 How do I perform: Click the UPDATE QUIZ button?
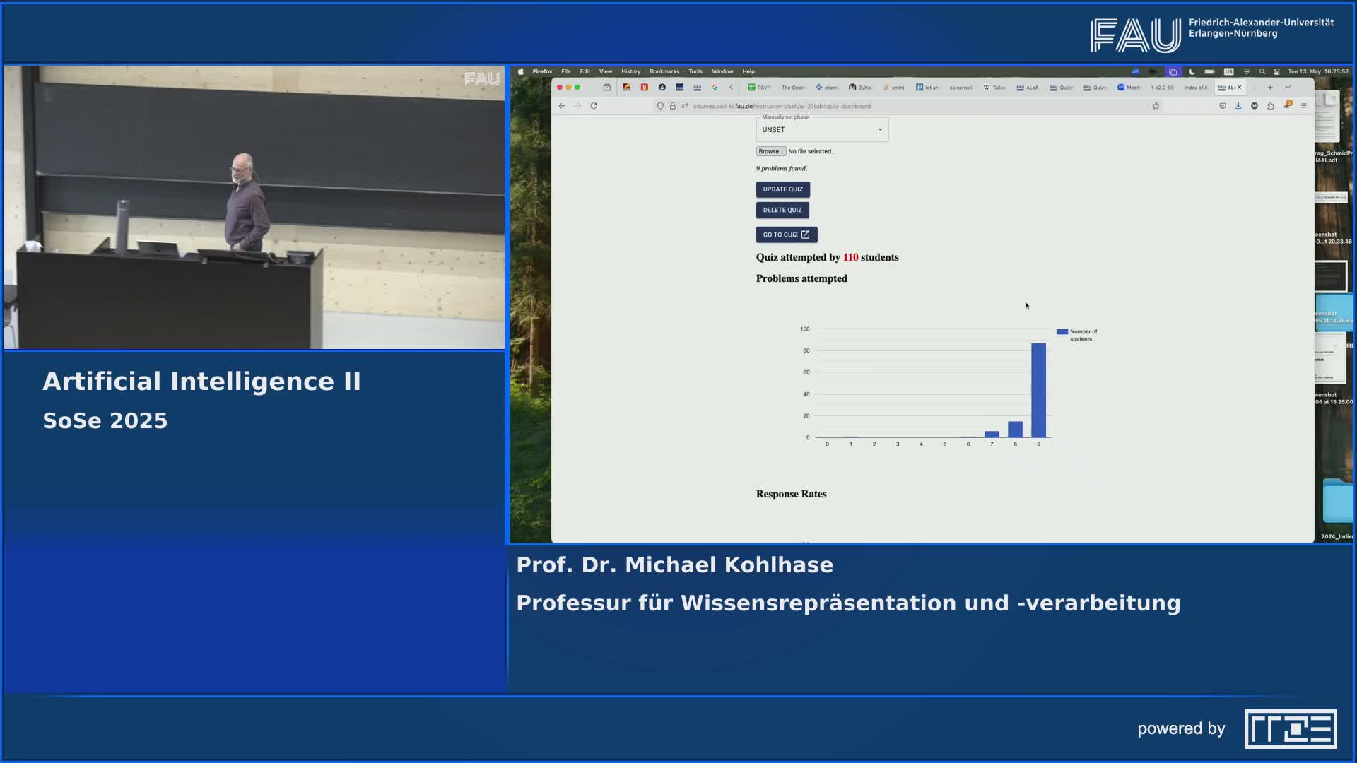click(782, 189)
